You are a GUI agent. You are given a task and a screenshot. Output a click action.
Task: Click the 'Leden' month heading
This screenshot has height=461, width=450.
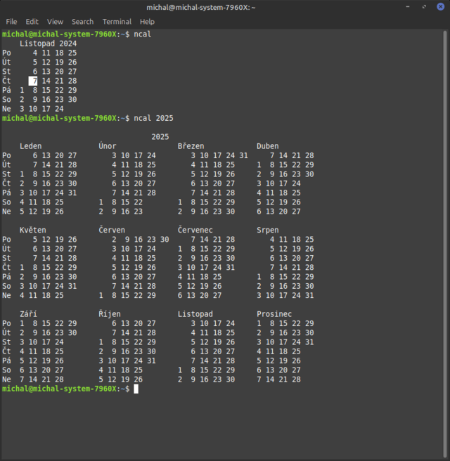click(31, 146)
